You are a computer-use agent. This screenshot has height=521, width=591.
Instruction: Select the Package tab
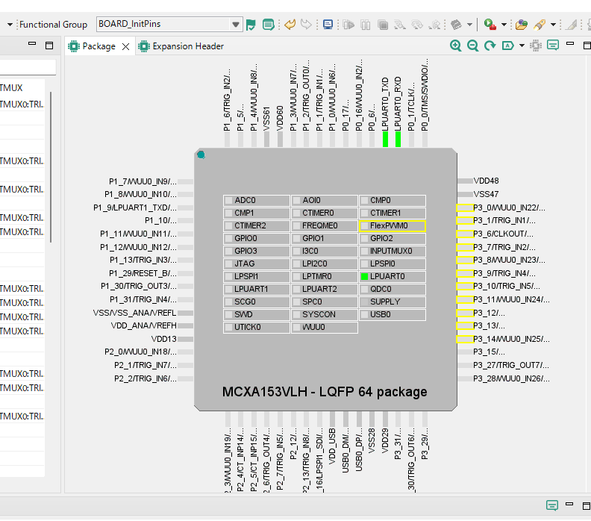tap(98, 46)
